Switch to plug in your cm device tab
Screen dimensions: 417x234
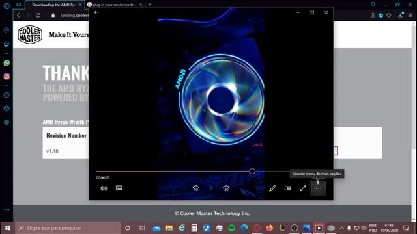(x=113, y=5)
